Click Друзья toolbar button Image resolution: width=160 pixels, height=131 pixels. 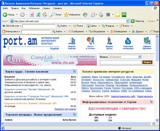click(x=138, y=31)
